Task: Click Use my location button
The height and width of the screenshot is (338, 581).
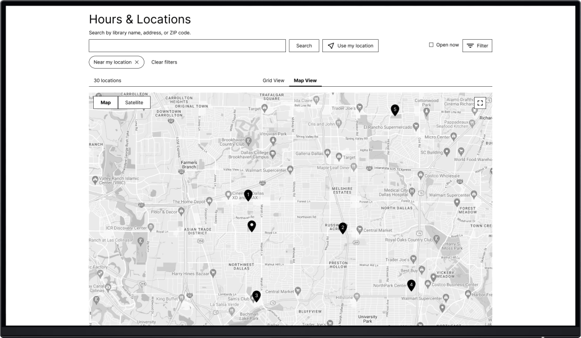Action: [350, 46]
